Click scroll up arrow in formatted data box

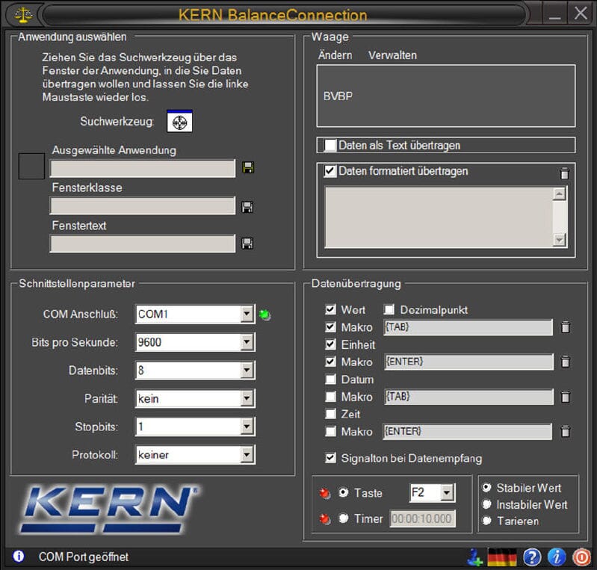560,194
